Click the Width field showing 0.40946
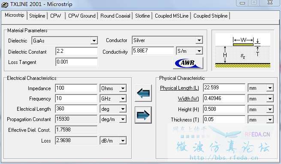Screen dimensions: 281x164 (224, 98)
